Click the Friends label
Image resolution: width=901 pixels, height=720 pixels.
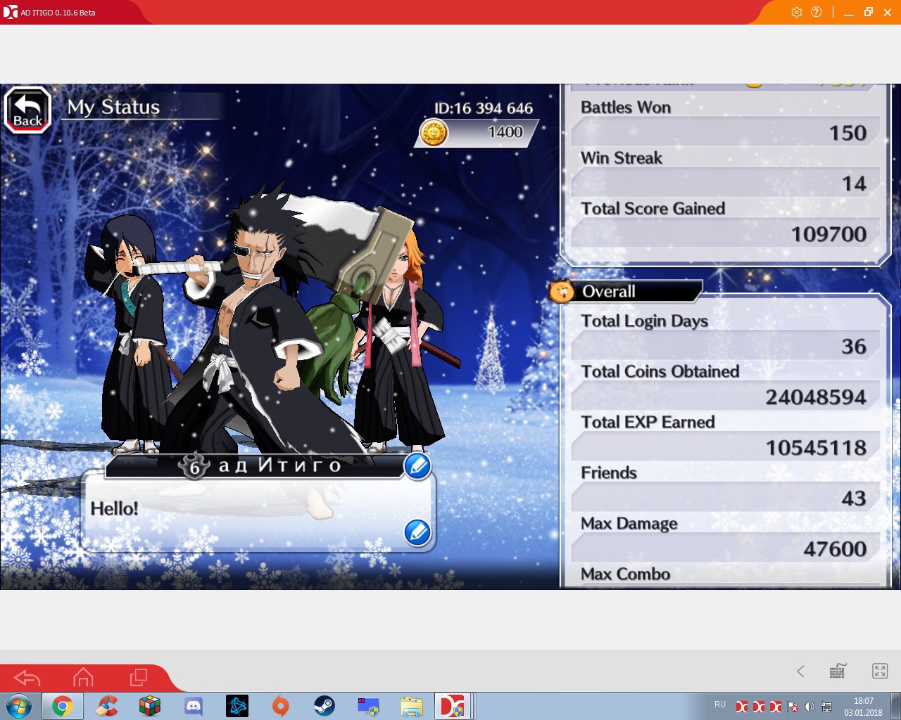pos(609,473)
